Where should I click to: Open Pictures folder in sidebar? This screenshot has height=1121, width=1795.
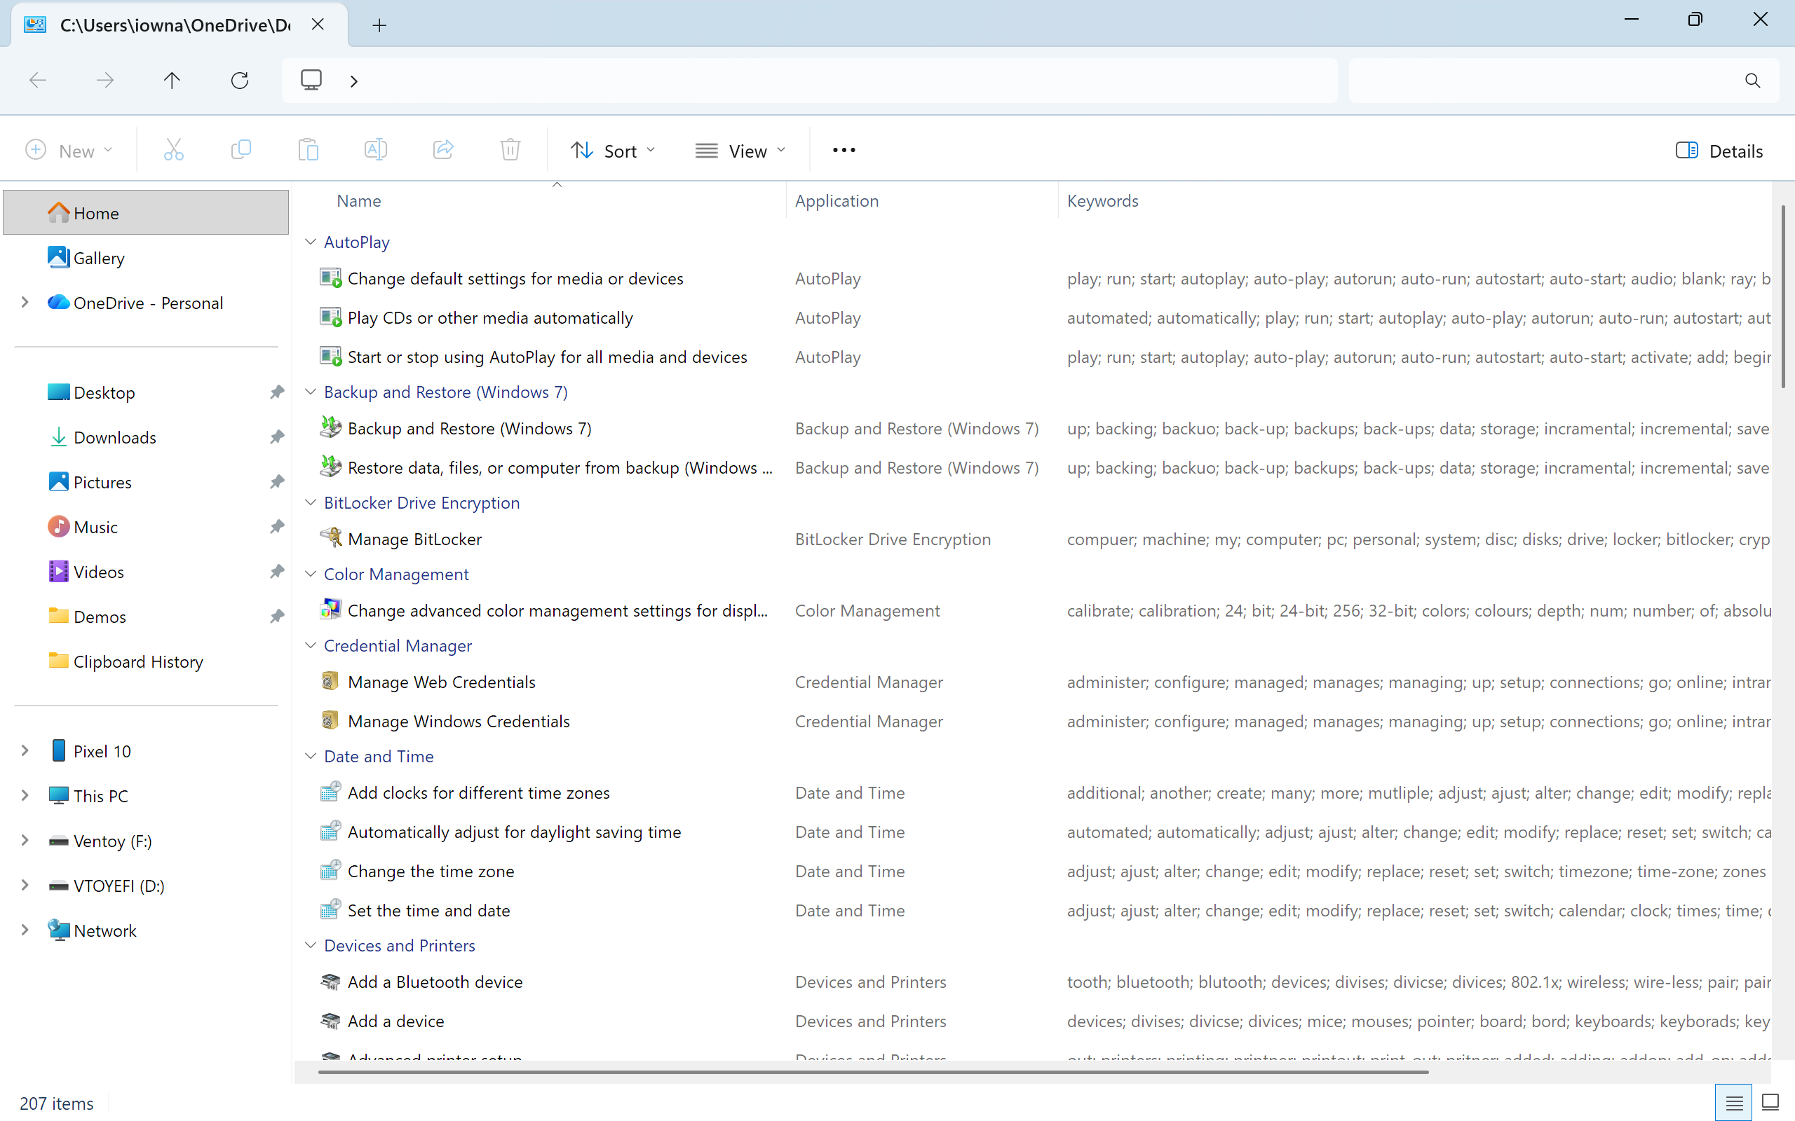146,482
